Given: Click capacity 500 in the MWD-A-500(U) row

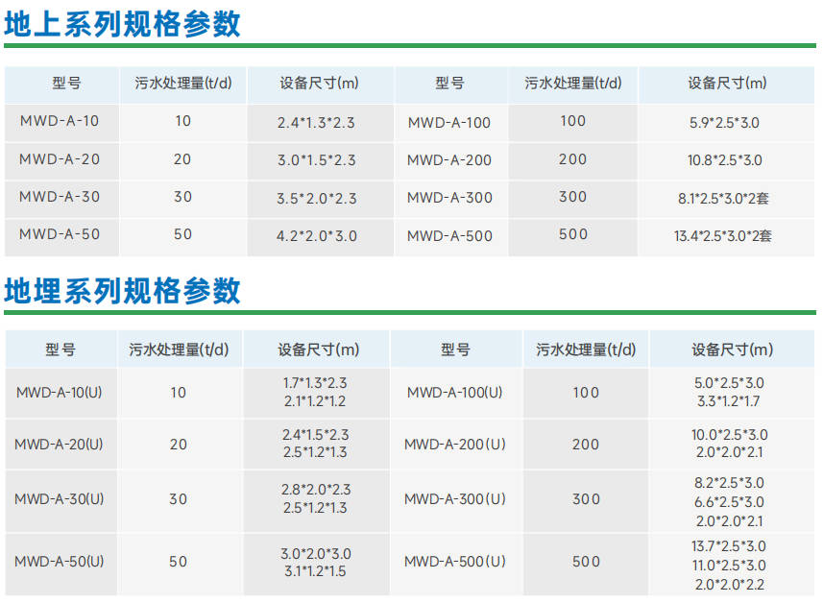Looking at the screenshot, I should pos(586,562).
